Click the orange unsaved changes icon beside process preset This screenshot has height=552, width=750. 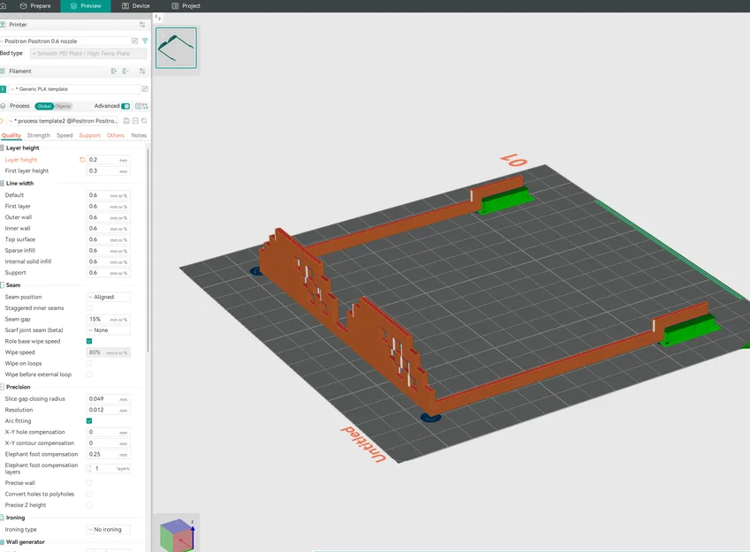pos(2,121)
